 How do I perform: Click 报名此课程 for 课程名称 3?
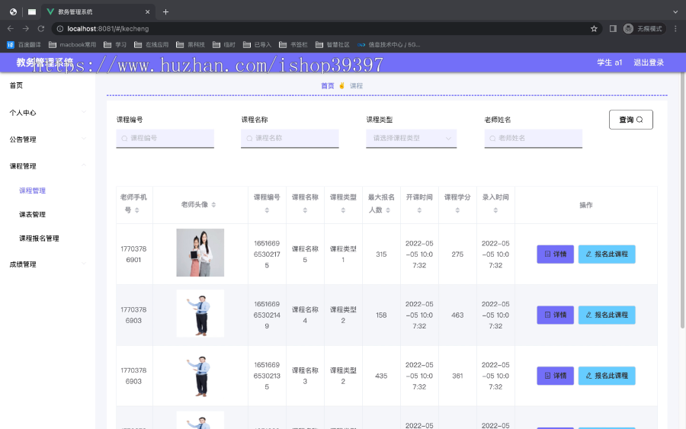[x=607, y=376]
